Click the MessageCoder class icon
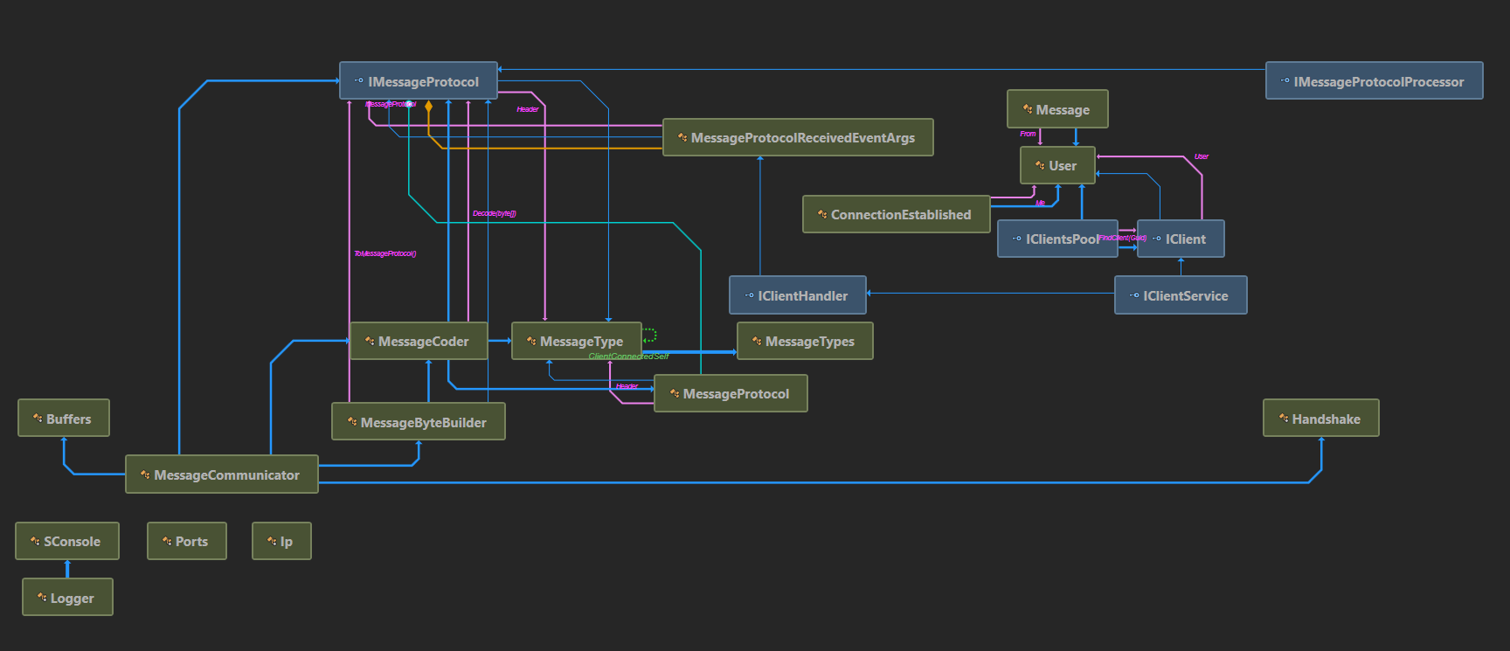 [x=369, y=341]
